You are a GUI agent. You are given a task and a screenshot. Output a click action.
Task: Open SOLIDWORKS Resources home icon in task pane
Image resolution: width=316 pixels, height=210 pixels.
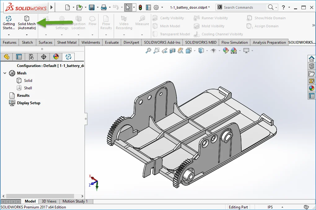[x=311, y=59]
